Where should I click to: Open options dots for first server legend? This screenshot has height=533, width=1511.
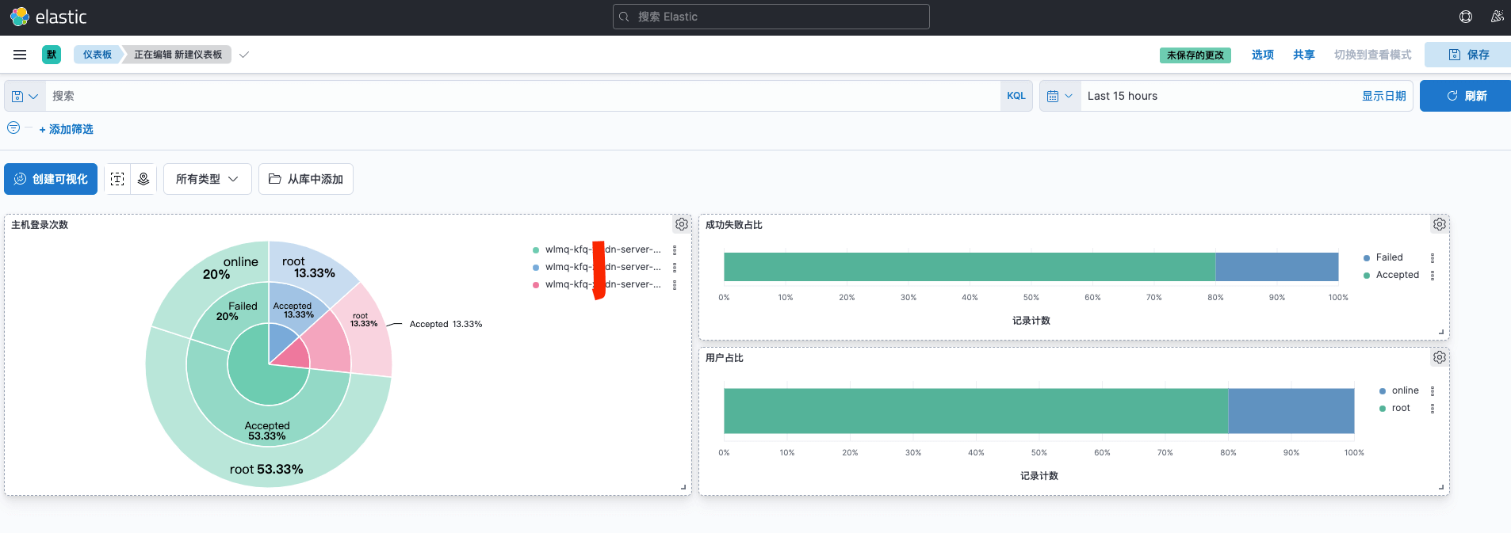675,249
